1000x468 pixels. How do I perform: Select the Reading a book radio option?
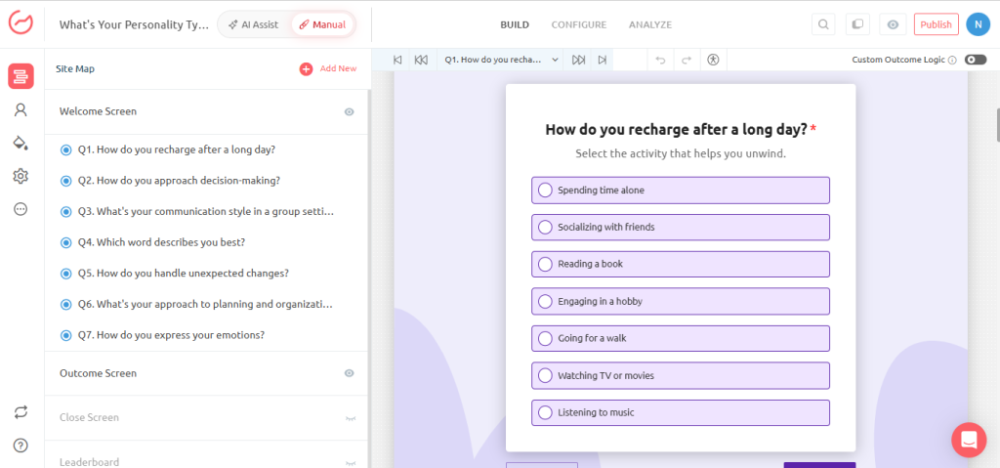click(681, 265)
